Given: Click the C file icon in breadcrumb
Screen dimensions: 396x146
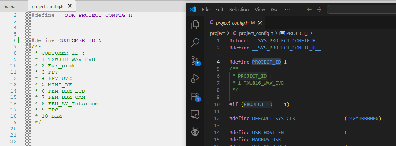Looking at the screenshot, I should pos(235,33).
